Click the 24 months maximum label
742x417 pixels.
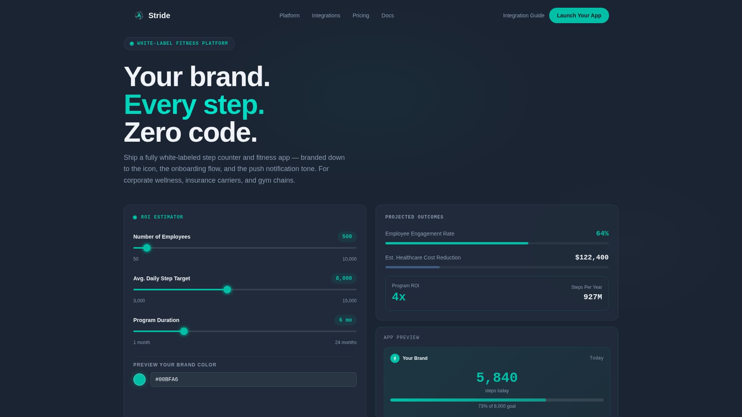click(x=345, y=342)
